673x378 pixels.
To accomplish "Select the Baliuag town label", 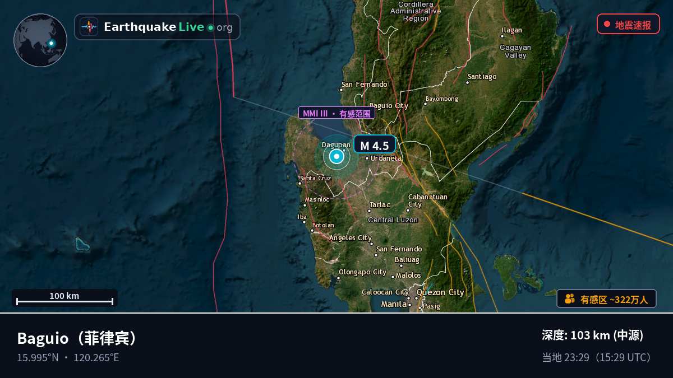I will coord(407,260).
